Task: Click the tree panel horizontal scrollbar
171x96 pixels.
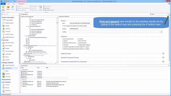Action: (34, 63)
